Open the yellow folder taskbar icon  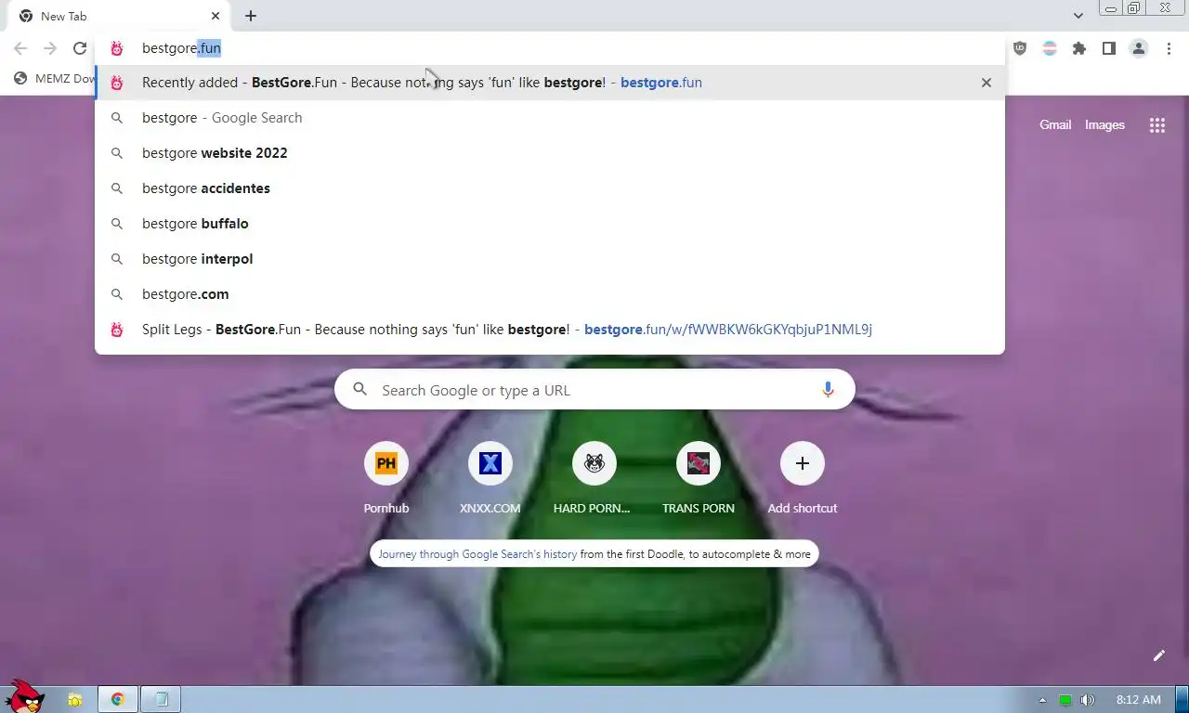pos(74,700)
